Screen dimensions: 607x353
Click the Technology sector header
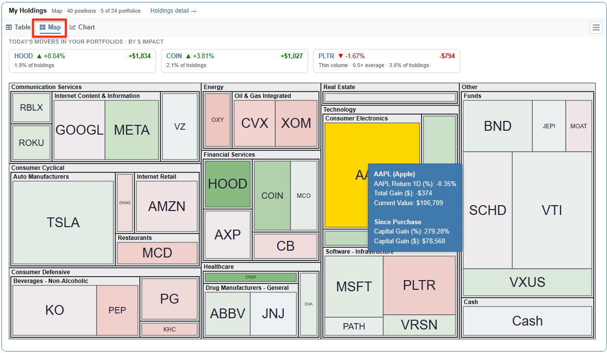click(340, 110)
